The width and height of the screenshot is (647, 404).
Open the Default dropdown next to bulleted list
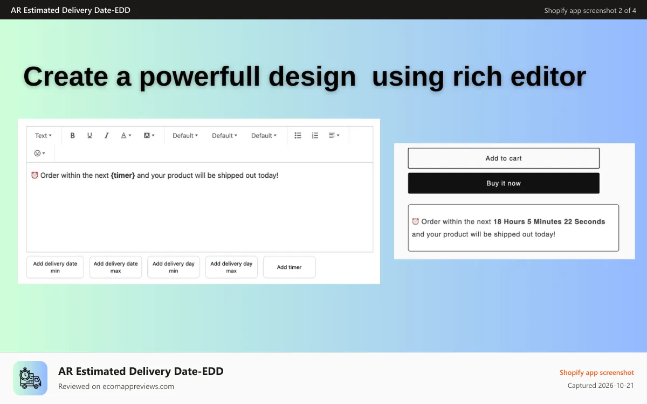pos(264,136)
